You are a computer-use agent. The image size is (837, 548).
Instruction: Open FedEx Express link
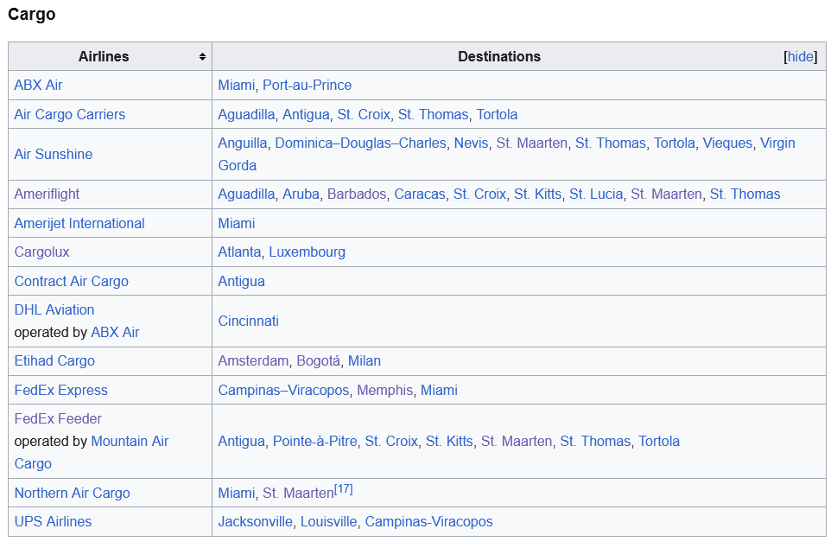point(60,391)
